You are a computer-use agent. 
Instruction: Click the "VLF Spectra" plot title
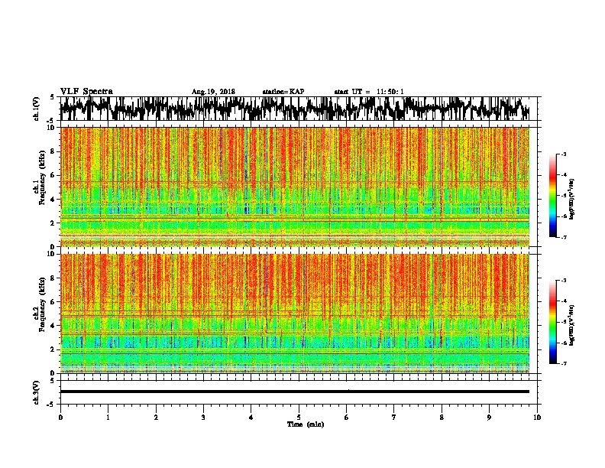coord(86,92)
